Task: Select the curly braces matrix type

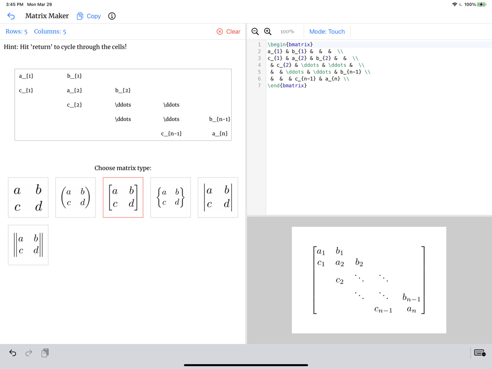Action: (170, 197)
